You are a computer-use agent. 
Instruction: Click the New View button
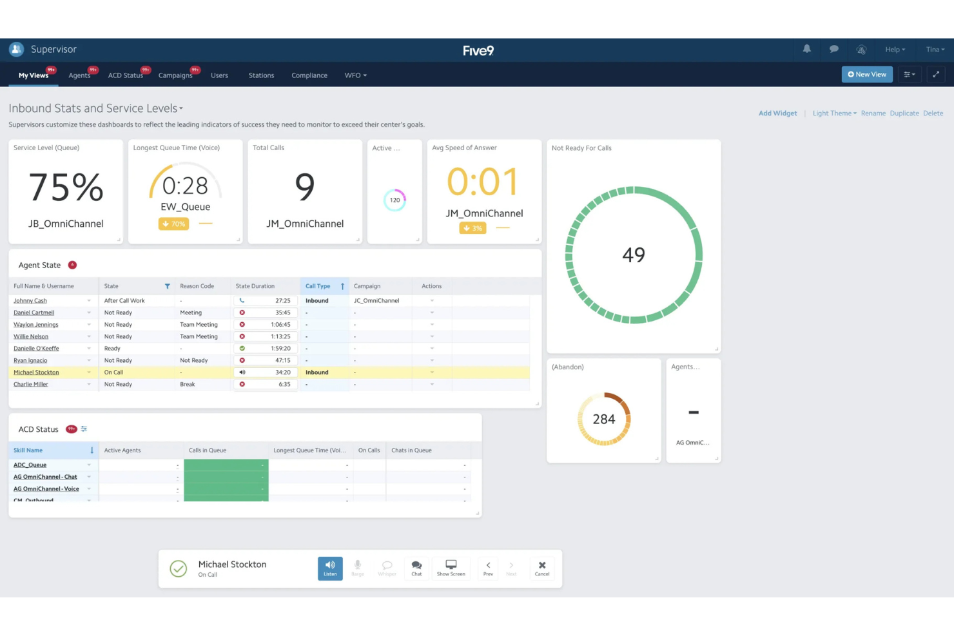(x=866, y=74)
